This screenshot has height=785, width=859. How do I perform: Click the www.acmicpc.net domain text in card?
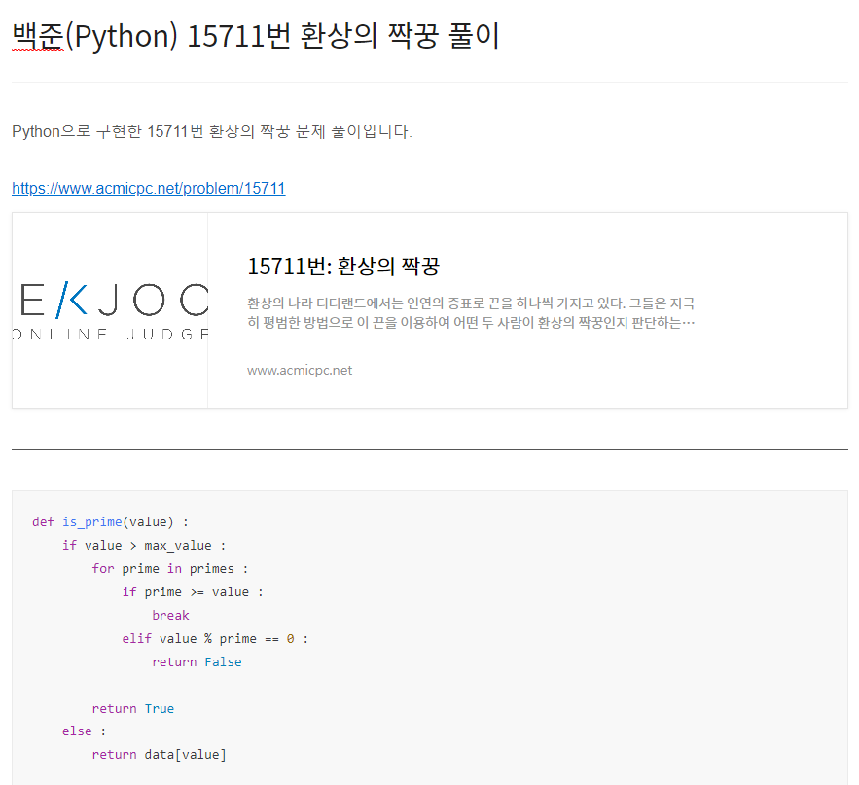[300, 370]
